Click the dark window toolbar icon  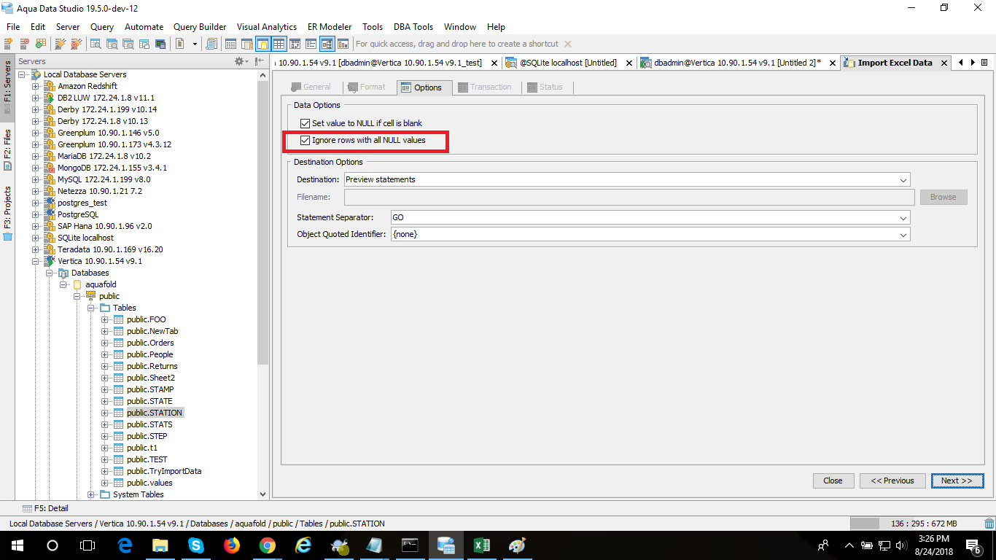click(x=160, y=44)
